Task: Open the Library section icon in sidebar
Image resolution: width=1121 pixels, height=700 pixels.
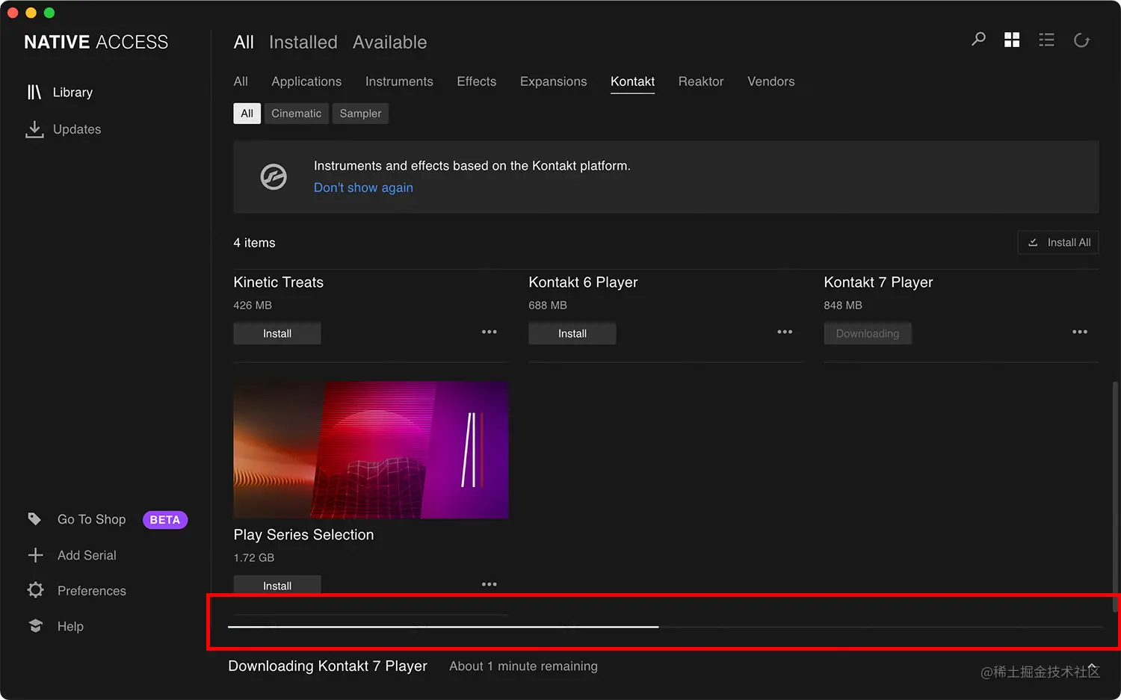Action: (x=34, y=92)
